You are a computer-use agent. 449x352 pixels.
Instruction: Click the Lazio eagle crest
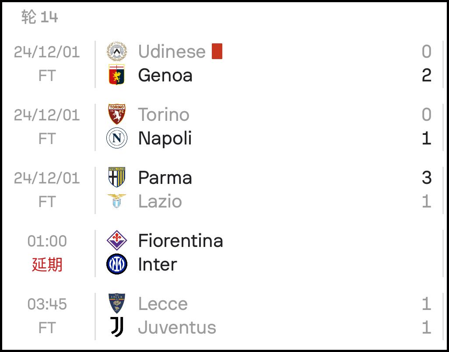[x=117, y=201]
